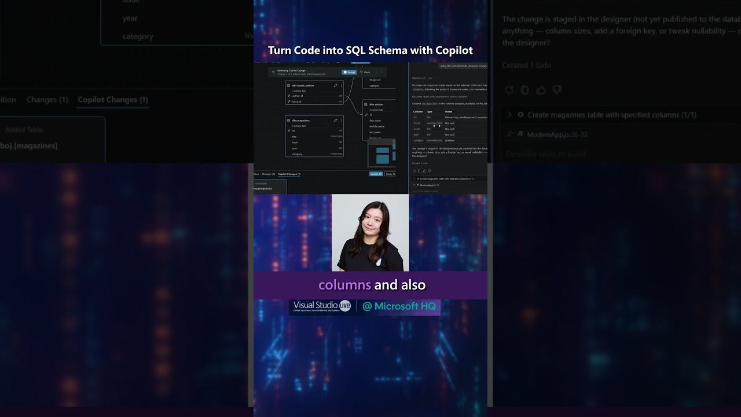The width and height of the screenshot is (741, 417).
Task: Accept the current Copilot change
Action: pos(349,72)
